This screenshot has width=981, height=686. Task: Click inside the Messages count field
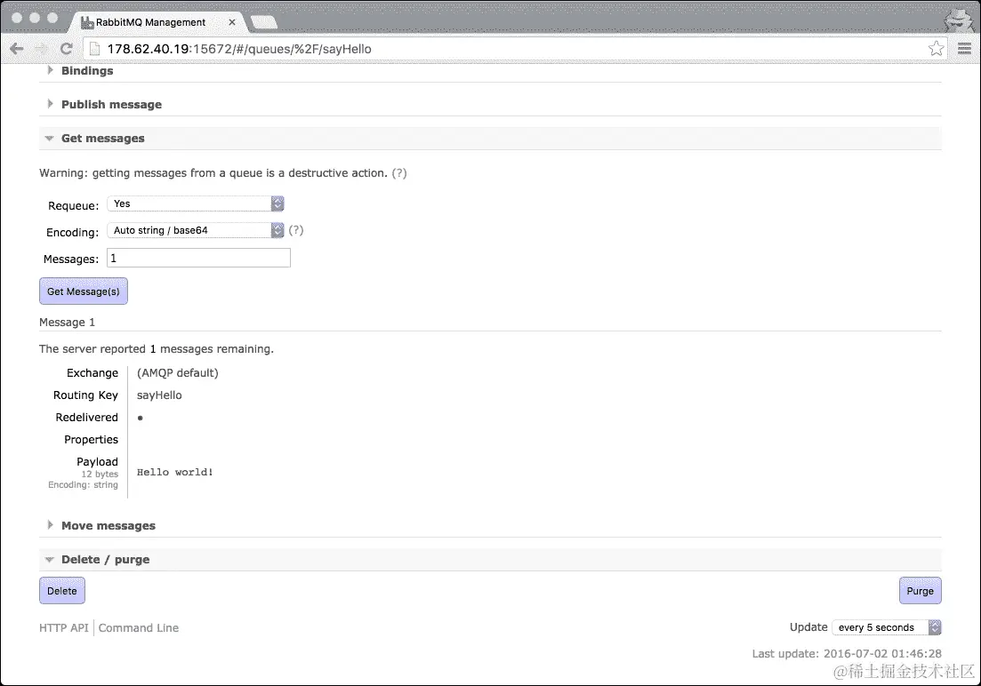197,258
